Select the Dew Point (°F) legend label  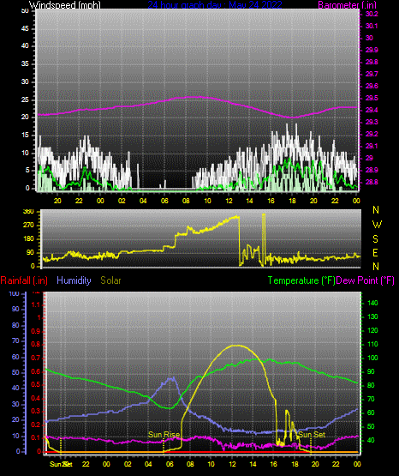tap(366, 280)
